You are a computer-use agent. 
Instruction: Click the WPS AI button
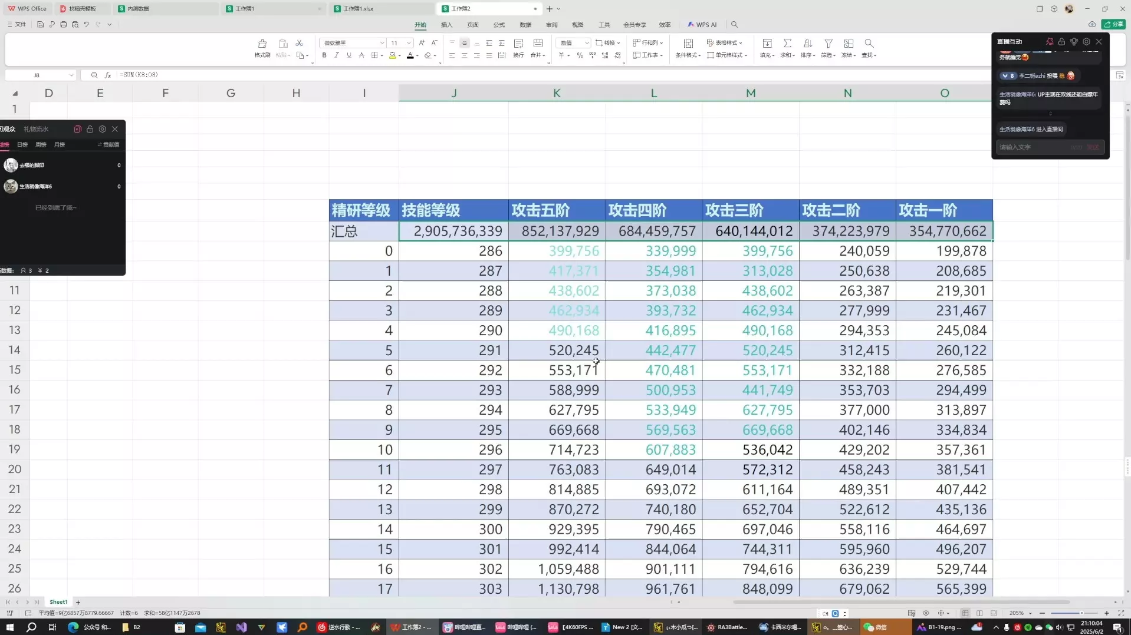click(x=702, y=25)
